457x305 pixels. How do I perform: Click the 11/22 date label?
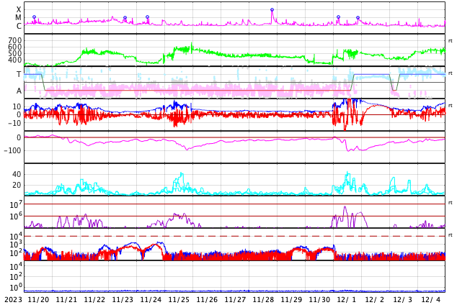pyautogui.click(x=94, y=299)
